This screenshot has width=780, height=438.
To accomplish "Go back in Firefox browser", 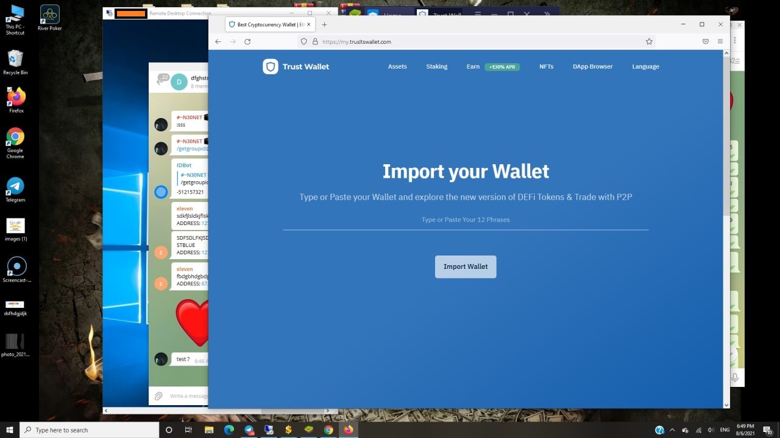I will point(218,41).
